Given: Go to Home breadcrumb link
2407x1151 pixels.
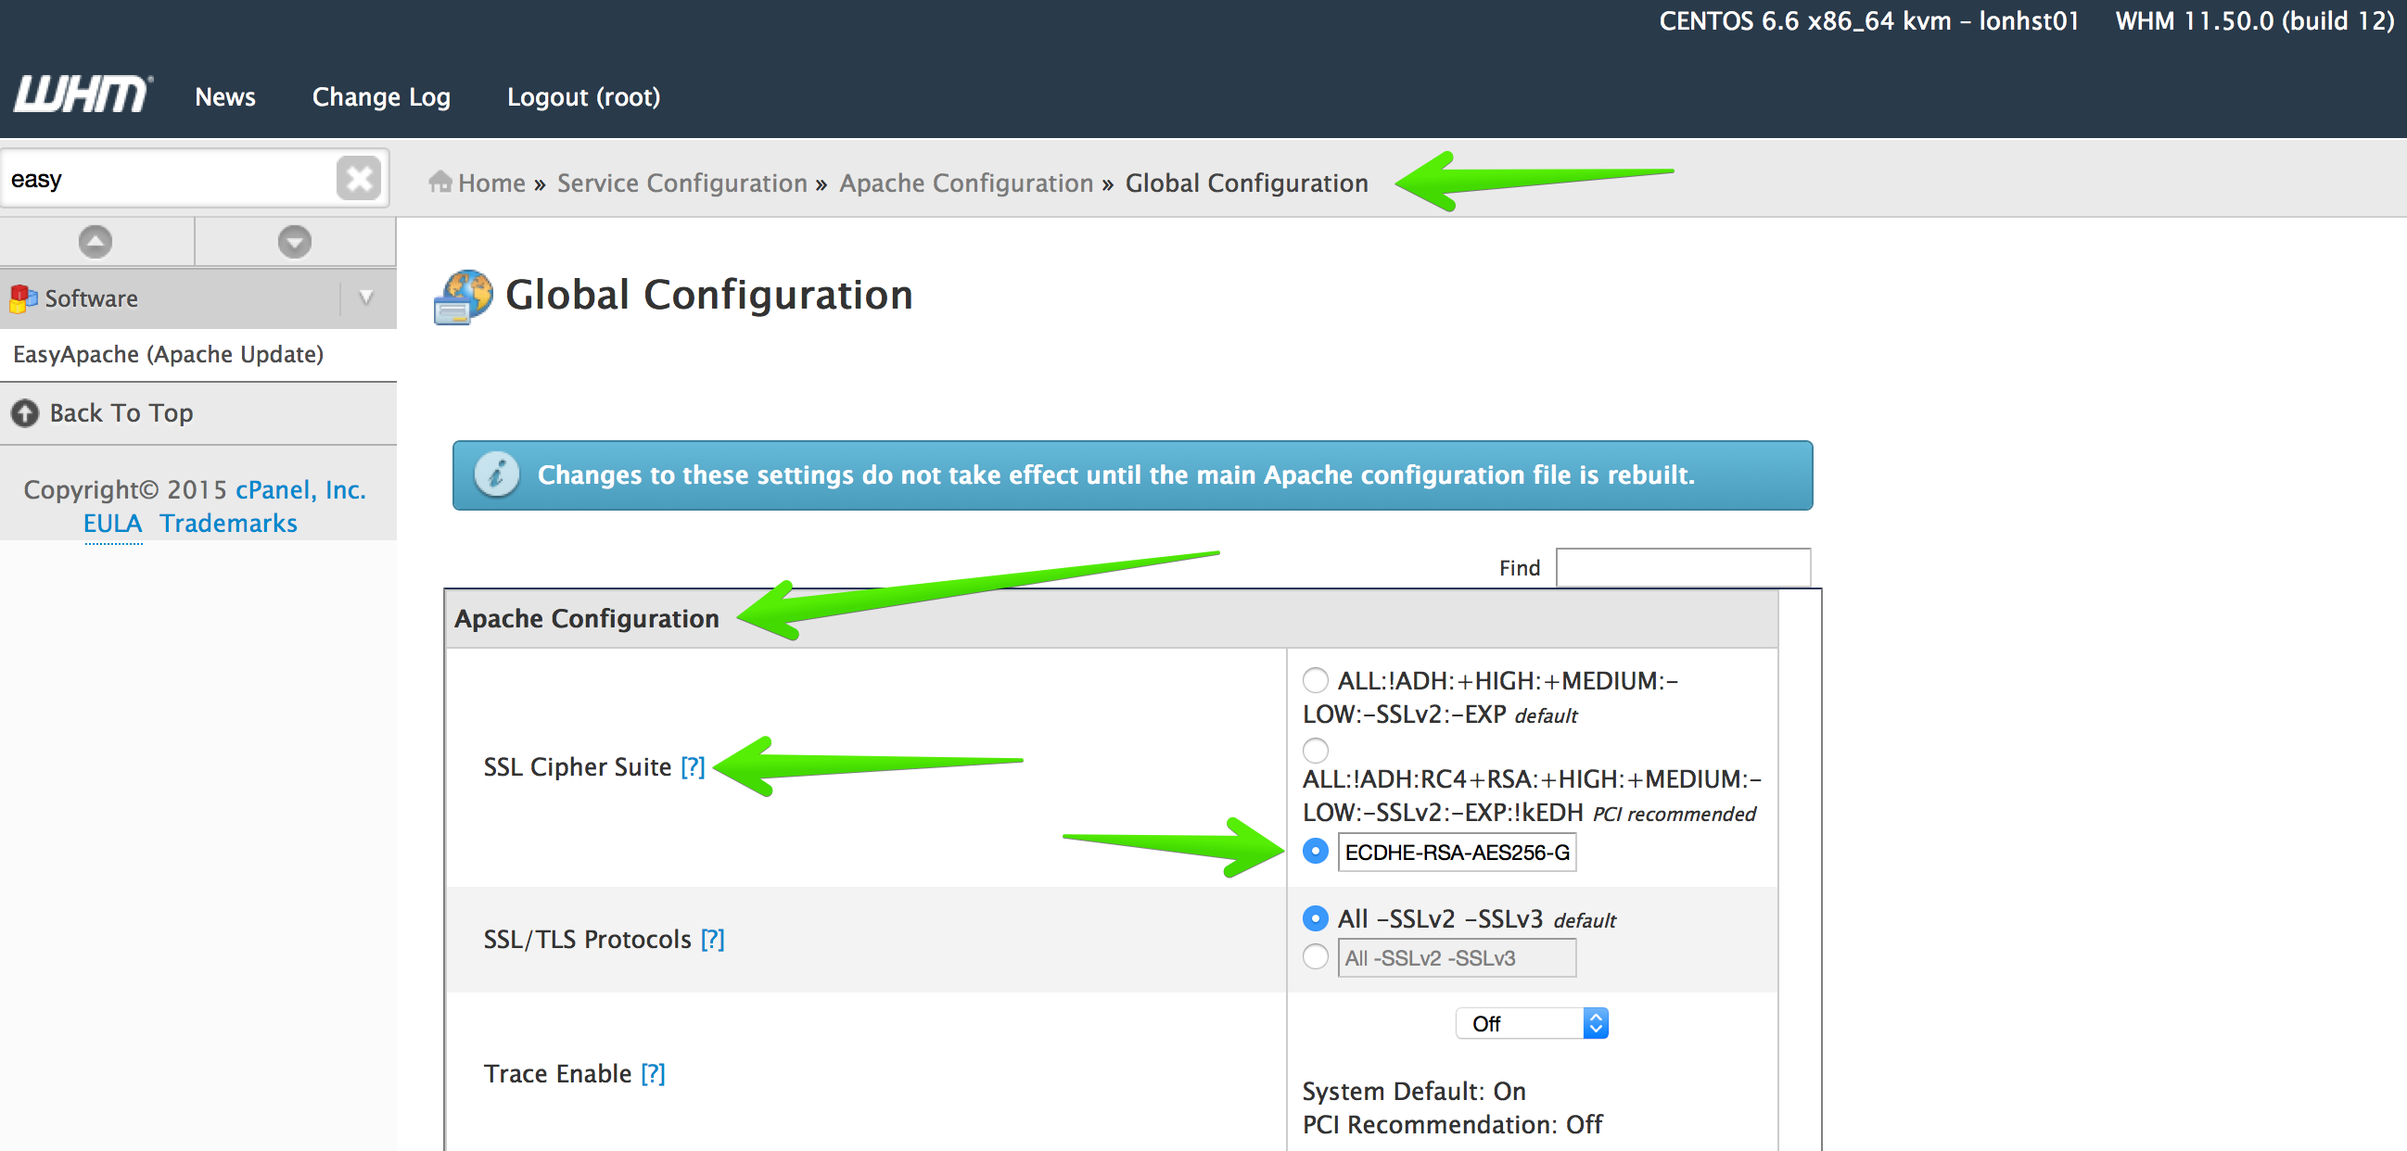Looking at the screenshot, I should pyautogui.click(x=491, y=183).
